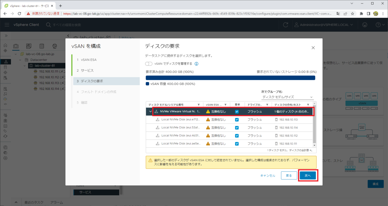Open filter for ディスクの分布/ホスト column

click(x=308, y=105)
